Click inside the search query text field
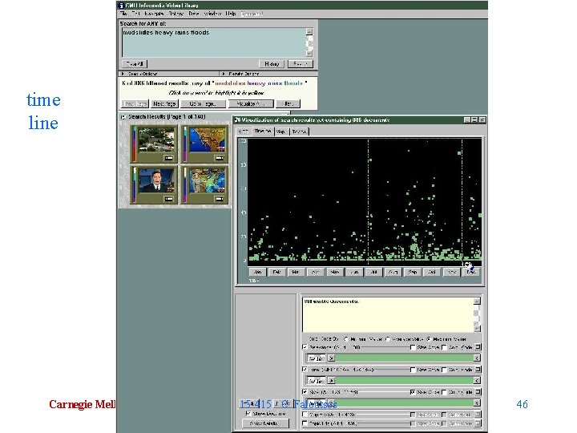Viewport: 577px width, 433px height. [213, 42]
